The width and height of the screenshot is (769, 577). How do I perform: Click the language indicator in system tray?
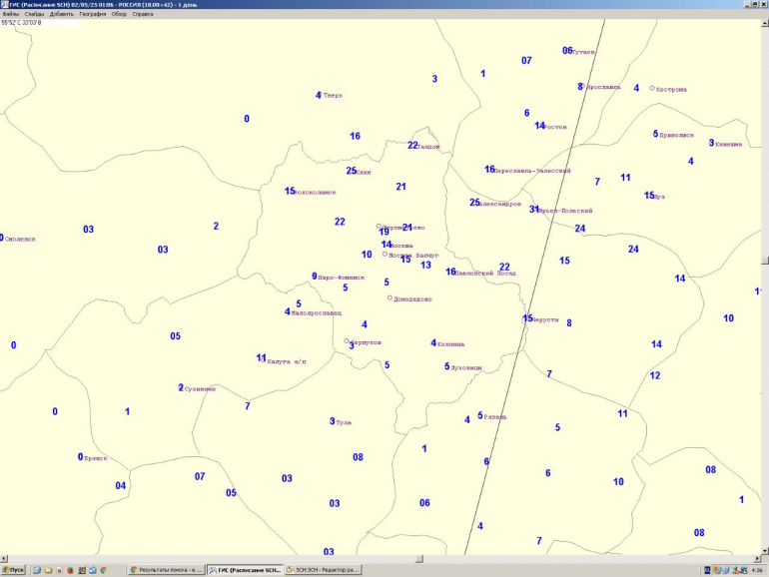(707, 570)
